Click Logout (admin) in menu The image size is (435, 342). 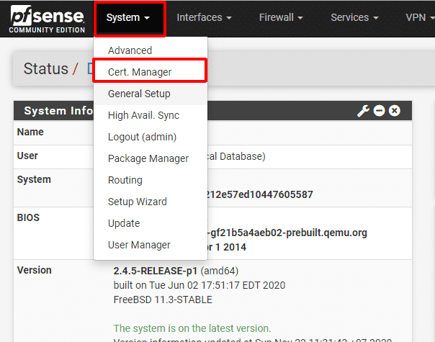click(142, 137)
